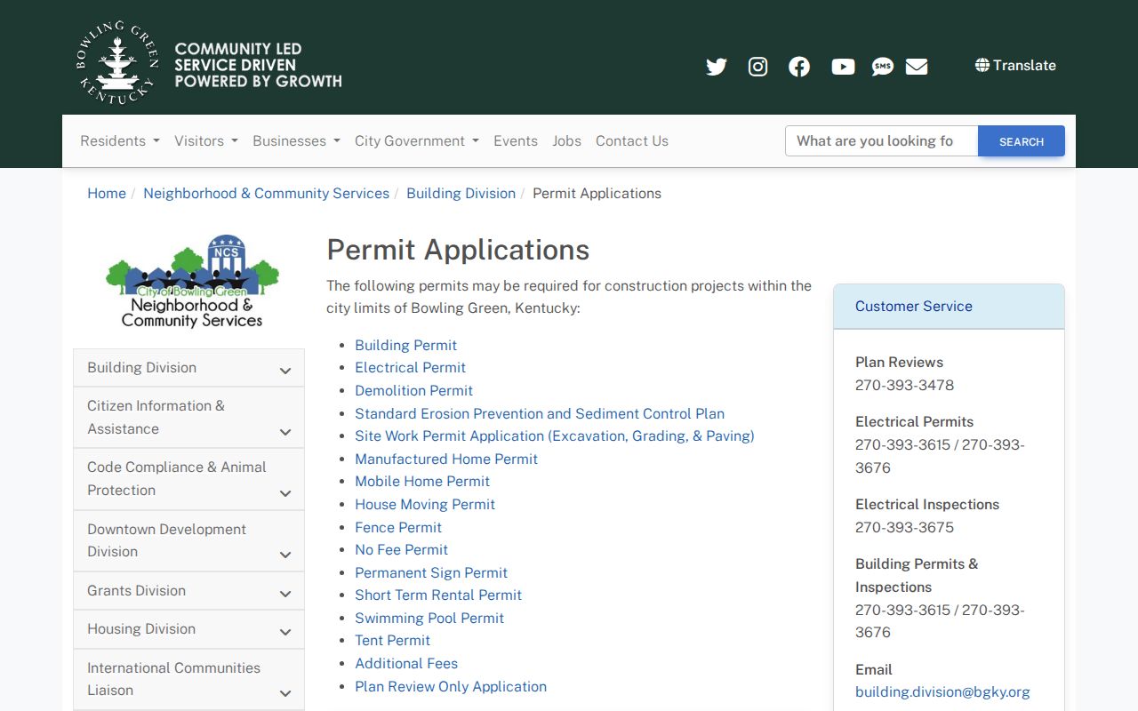Open the Events menu item
The height and width of the screenshot is (711, 1138).
point(516,140)
